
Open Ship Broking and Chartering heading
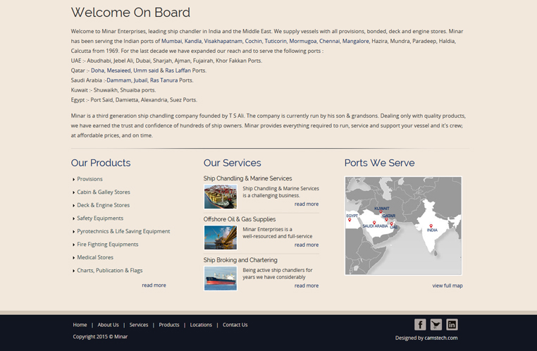[x=240, y=259]
